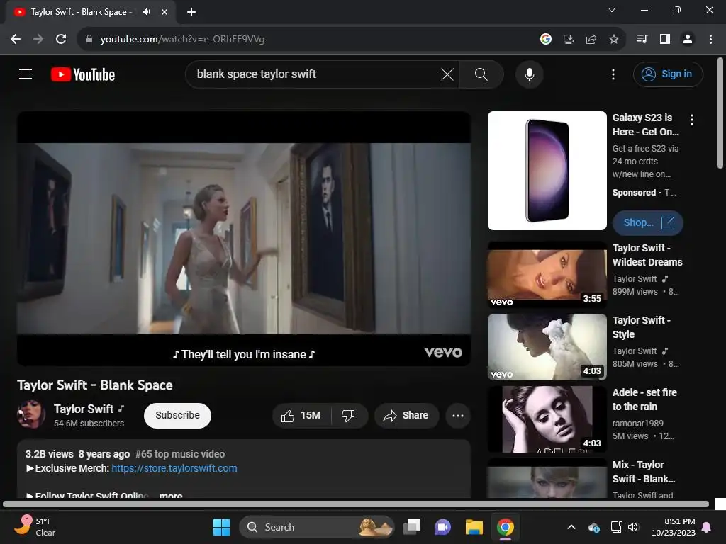Expand description with ...more
Viewport: 726px width, 544px height.
coord(170,495)
